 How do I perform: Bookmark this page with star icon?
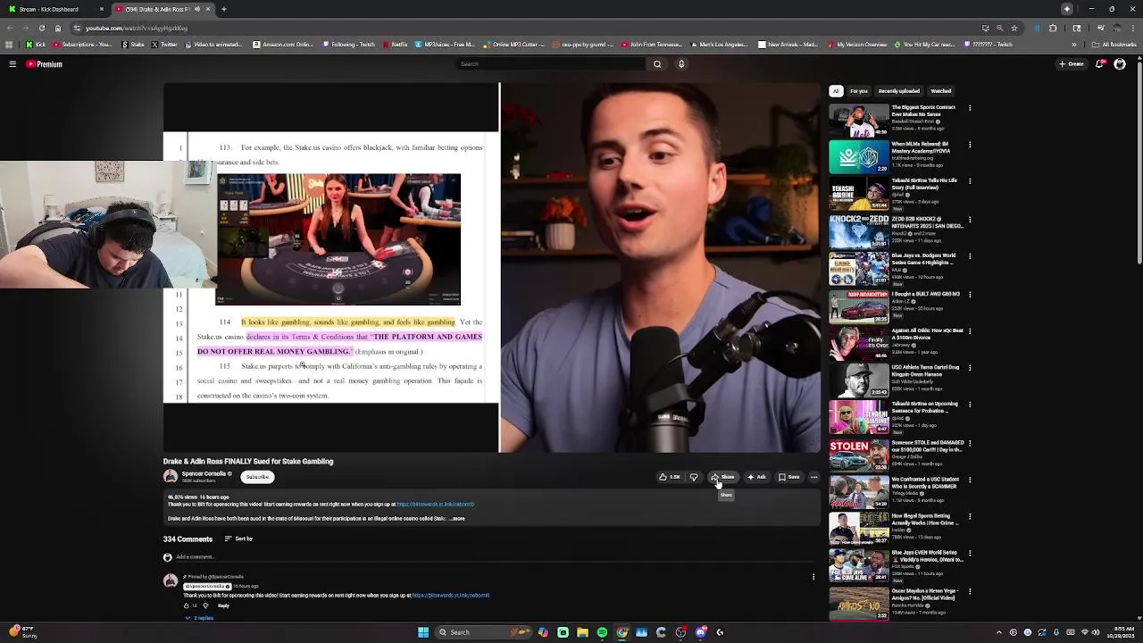click(1014, 28)
